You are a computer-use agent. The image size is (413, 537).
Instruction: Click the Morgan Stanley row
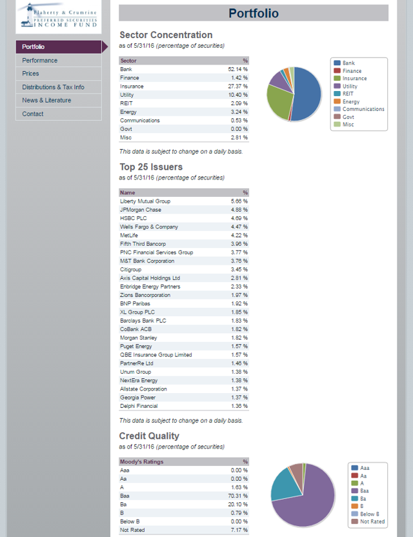point(184,338)
